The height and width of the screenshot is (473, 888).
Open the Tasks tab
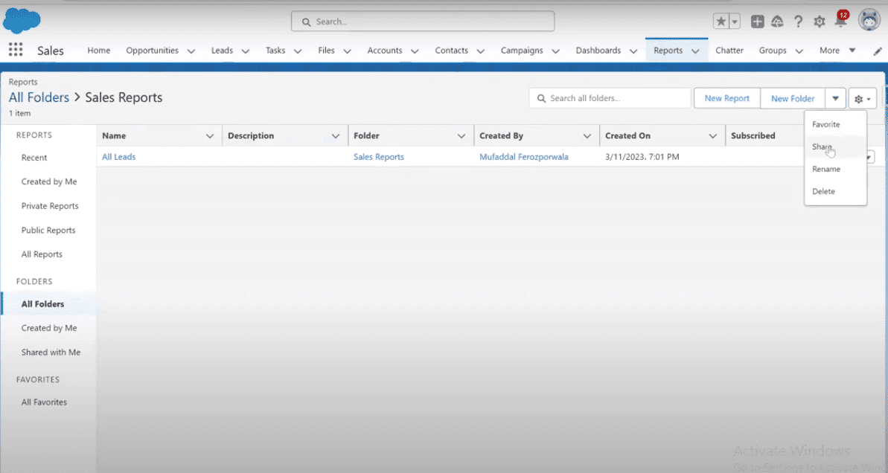point(275,51)
